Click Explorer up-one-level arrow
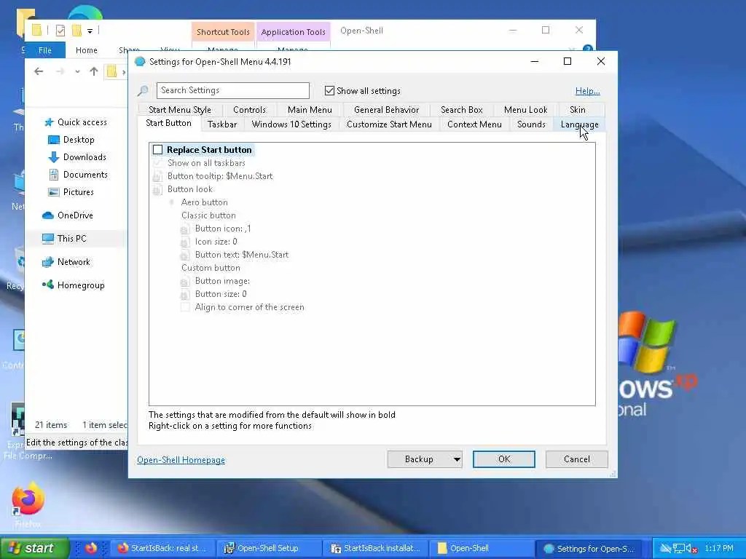The image size is (746, 559). coord(94,71)
